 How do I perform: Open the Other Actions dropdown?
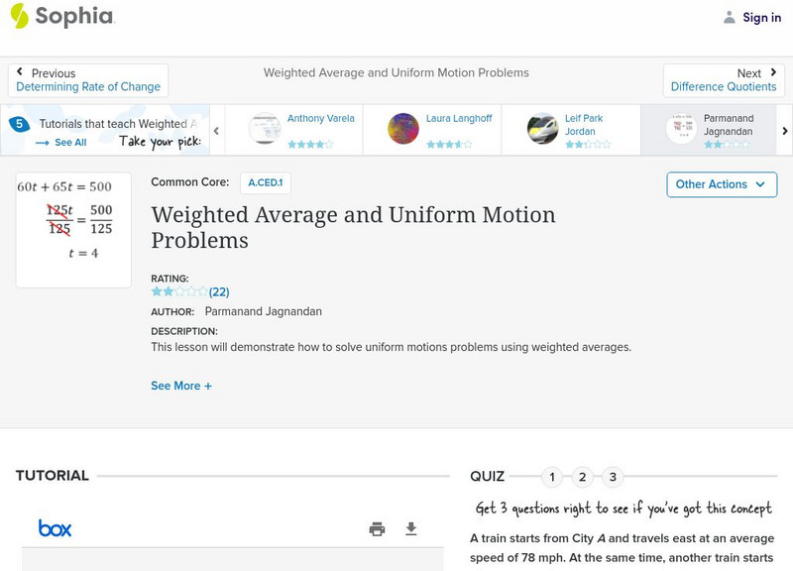point(720,184)
